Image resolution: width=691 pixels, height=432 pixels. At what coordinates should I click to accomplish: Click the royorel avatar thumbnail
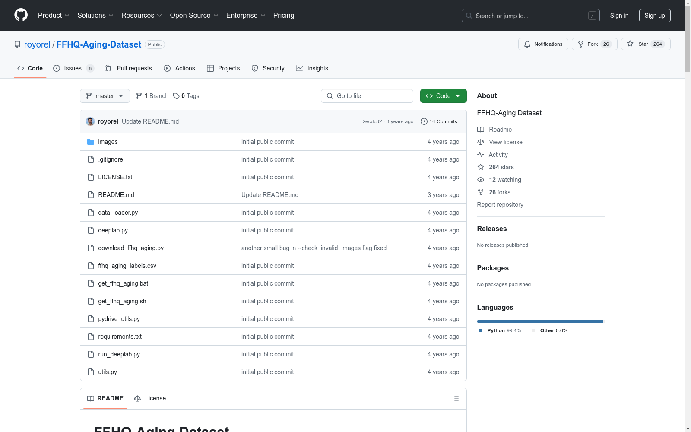tap(90, 121)
